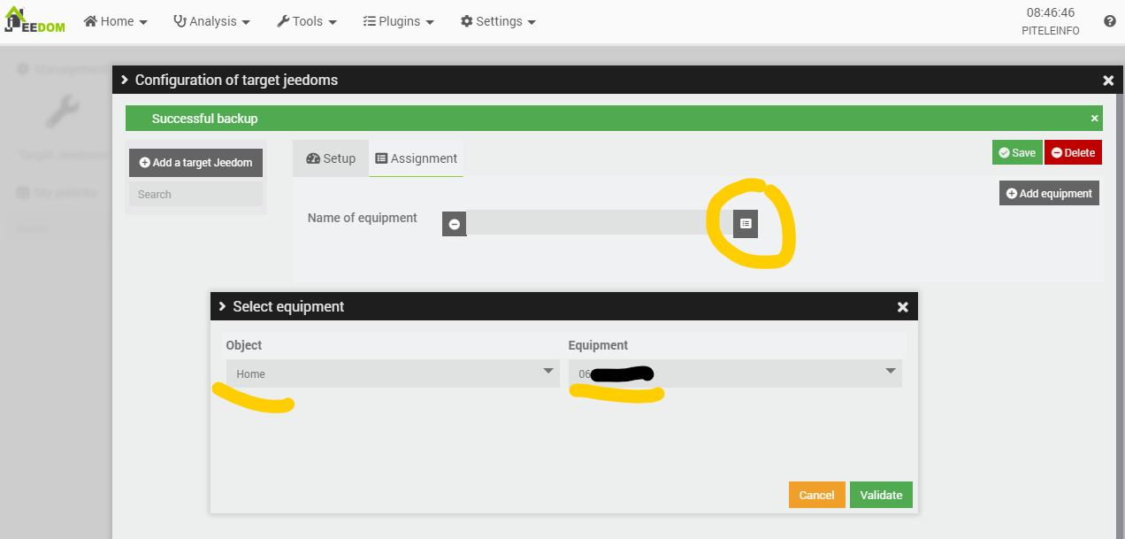Click the minus icon beside equipment name
This screenshot has width=1125, height=539.
(x=454, y=224)
